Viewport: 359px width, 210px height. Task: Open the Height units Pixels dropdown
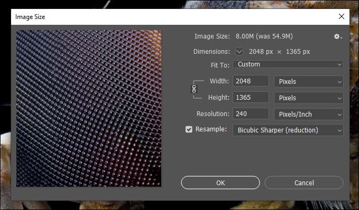point(308,98)
